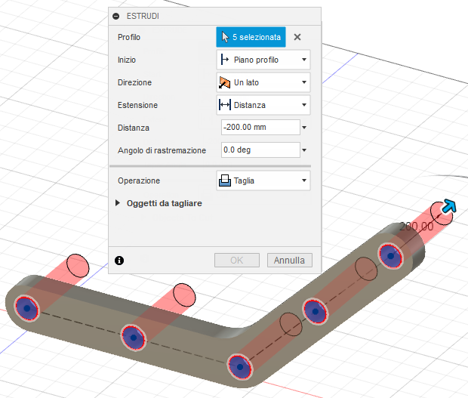
Task: Collapse the ESTRUDI dialog using minus icon
Action: click(115, 16)
